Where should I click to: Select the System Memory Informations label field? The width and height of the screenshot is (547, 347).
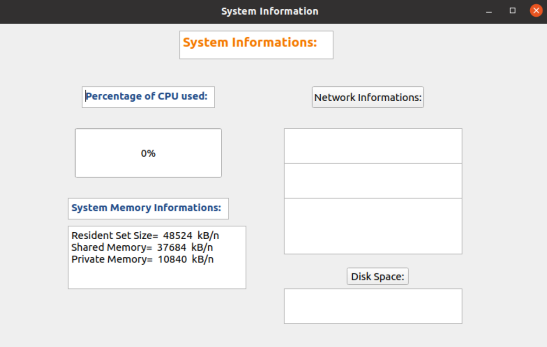(x=148, y=208)
